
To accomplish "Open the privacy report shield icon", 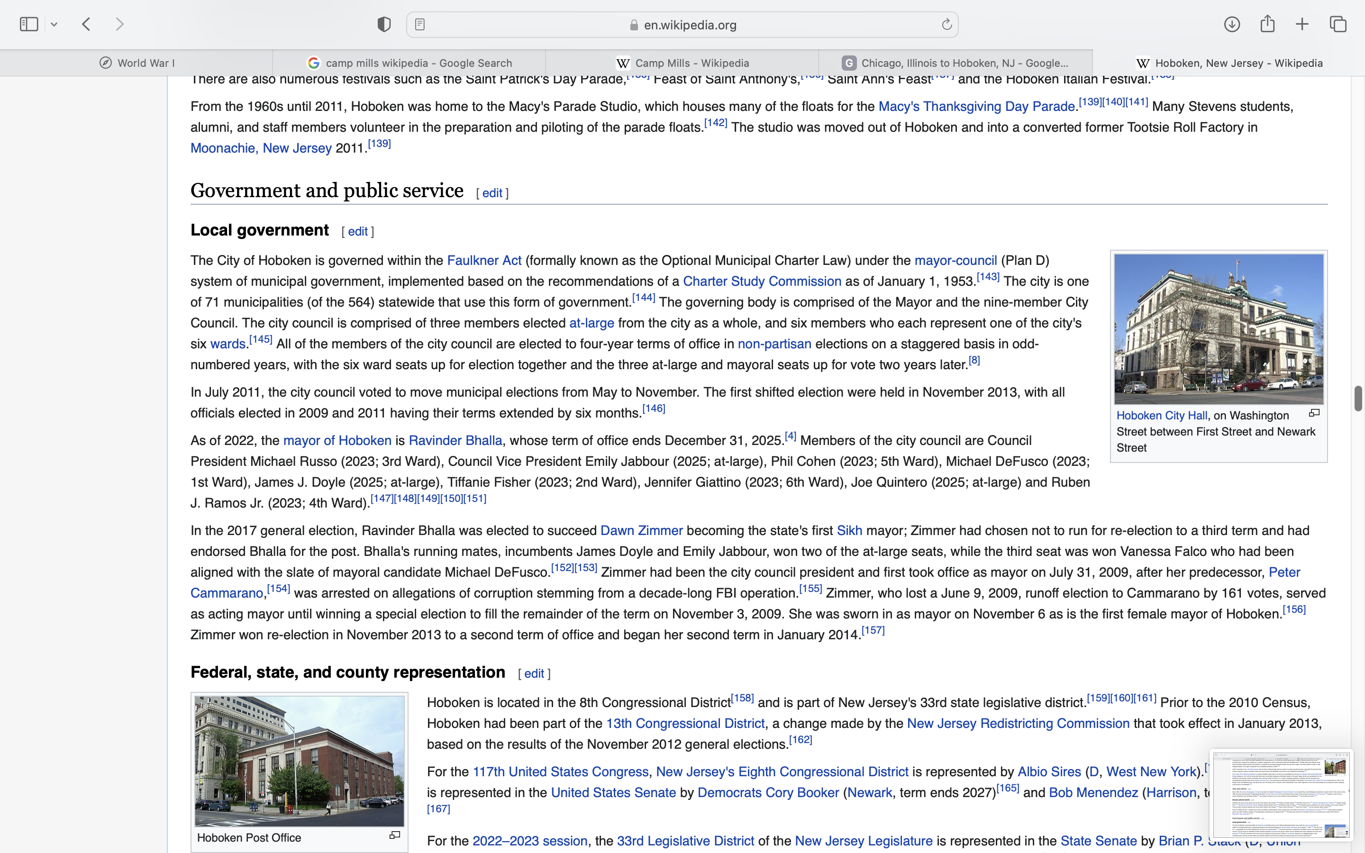I will point(384,24).
